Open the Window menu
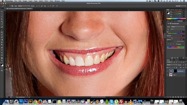This screenshot has width=187, height=105. (57, 1)
